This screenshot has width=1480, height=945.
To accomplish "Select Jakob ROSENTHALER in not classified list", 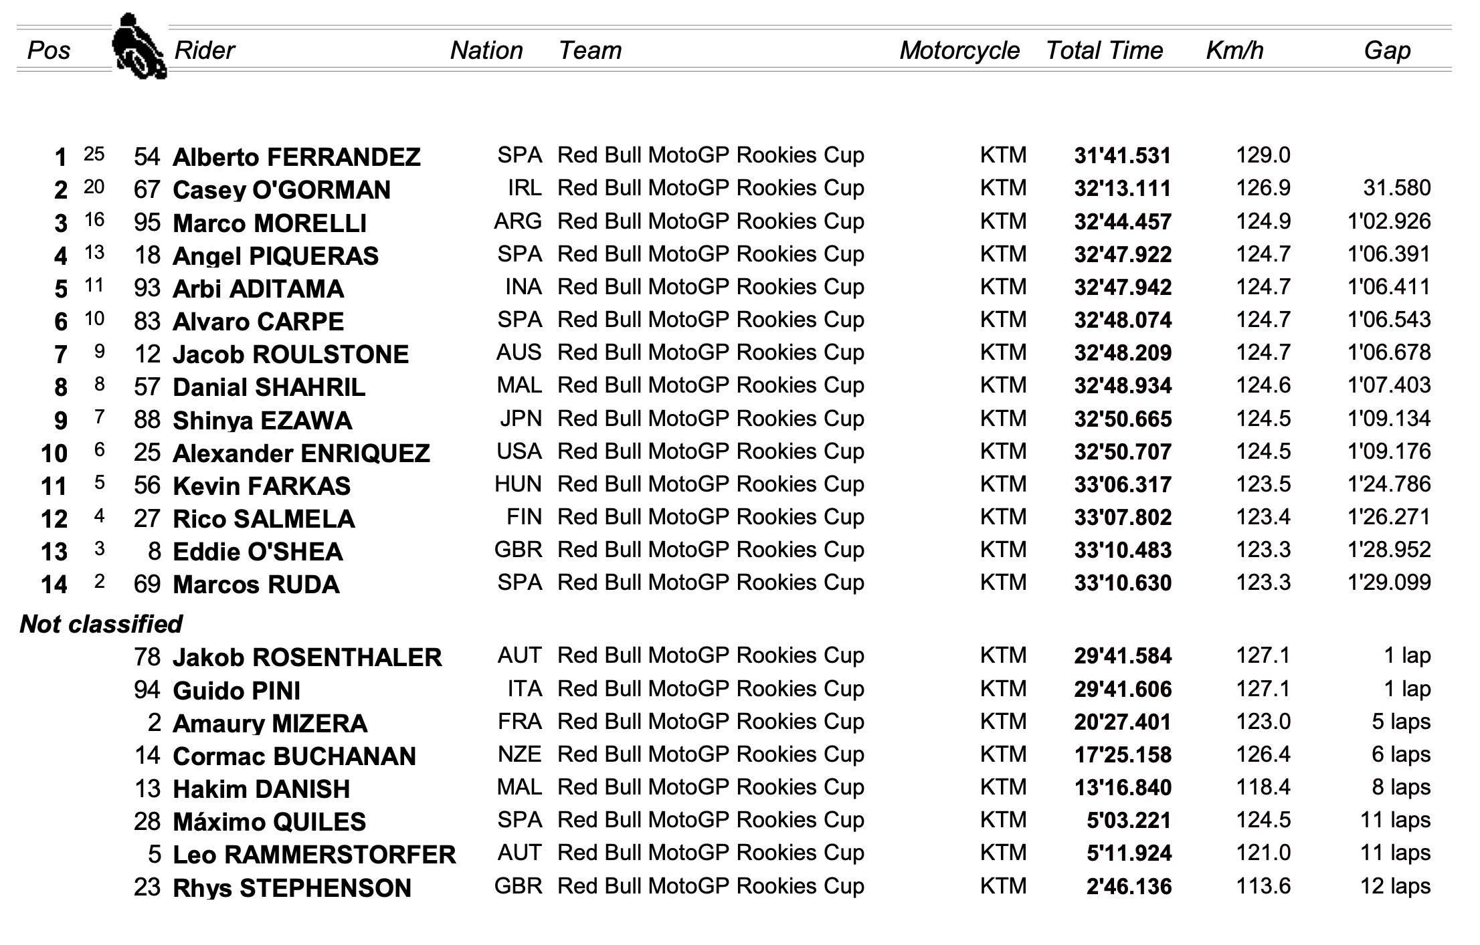I will pyautogui.click(x=307, y=657).
